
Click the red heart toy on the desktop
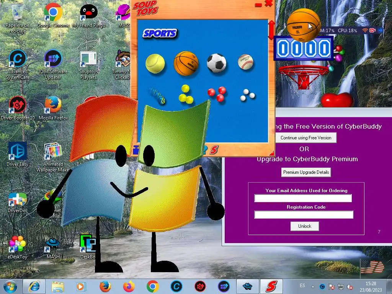click(x=337, y=100)
